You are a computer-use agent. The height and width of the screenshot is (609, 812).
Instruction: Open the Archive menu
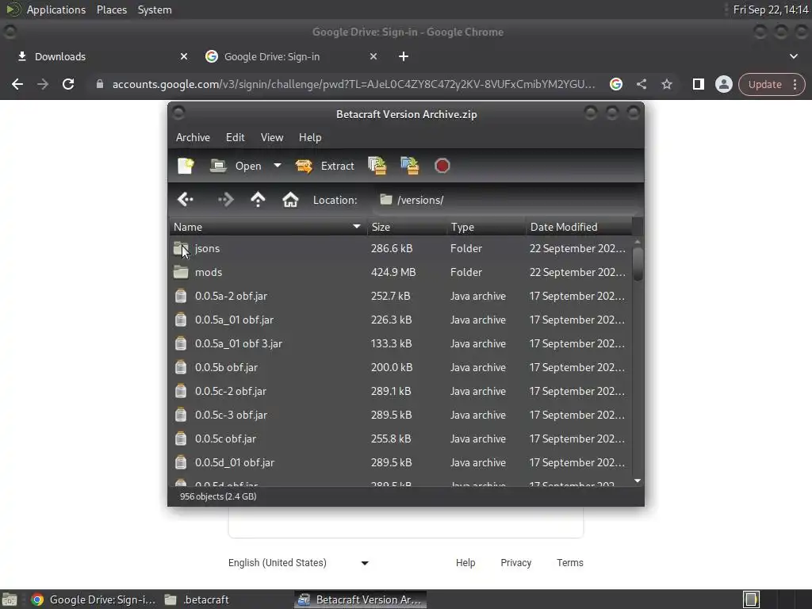coord(193,137)
